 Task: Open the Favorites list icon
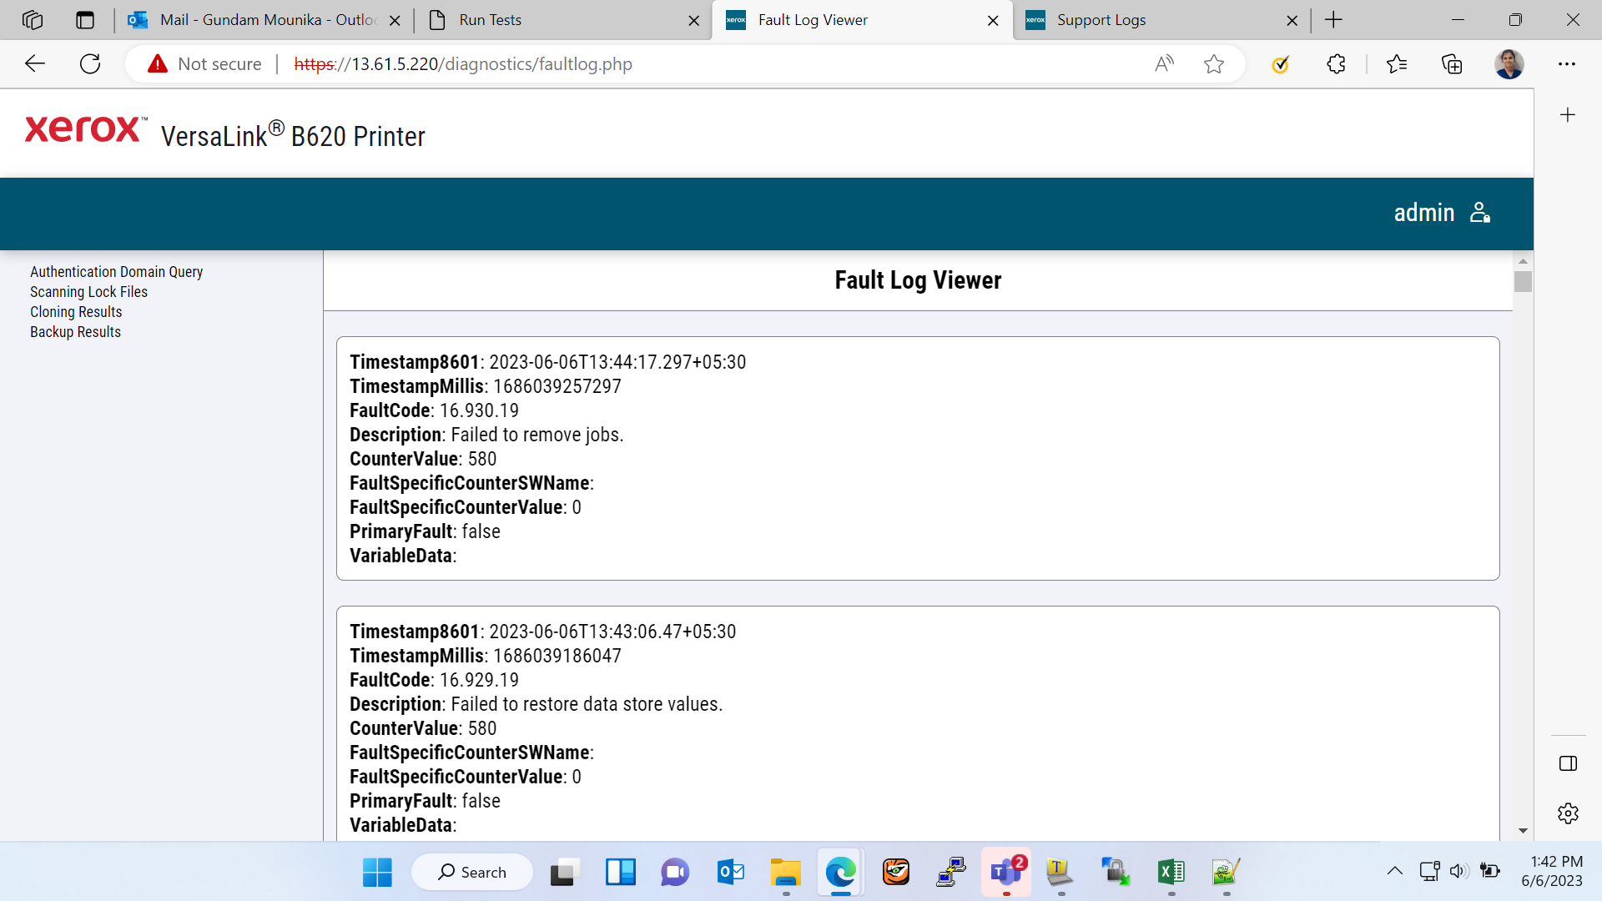coord(1396,64)
